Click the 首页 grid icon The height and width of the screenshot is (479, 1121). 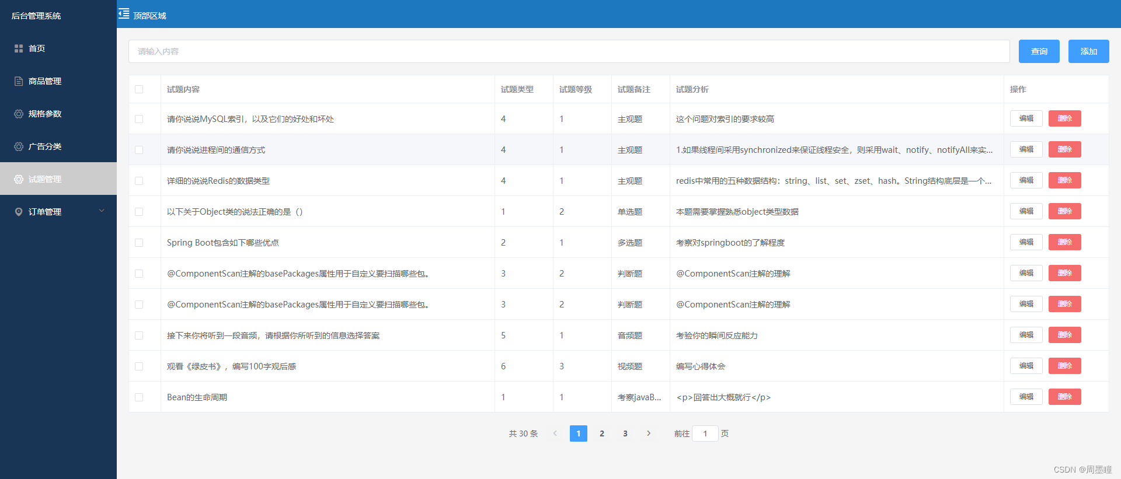pos(19,48)
